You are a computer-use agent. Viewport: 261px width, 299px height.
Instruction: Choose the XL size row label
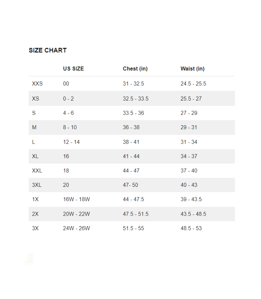[35, 156]
